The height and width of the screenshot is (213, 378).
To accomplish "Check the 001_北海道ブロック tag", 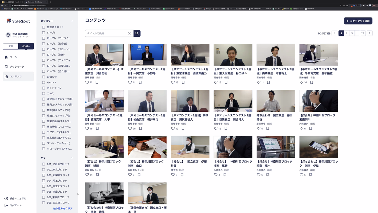I will coord(43,164).
